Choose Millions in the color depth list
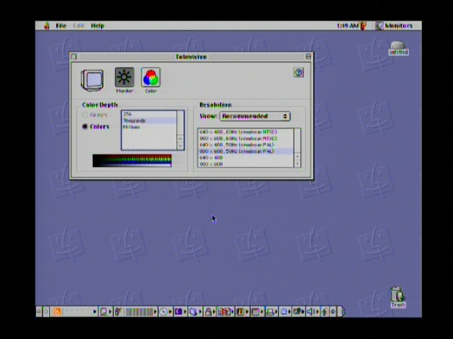453x339 pixels. point(149,127)
